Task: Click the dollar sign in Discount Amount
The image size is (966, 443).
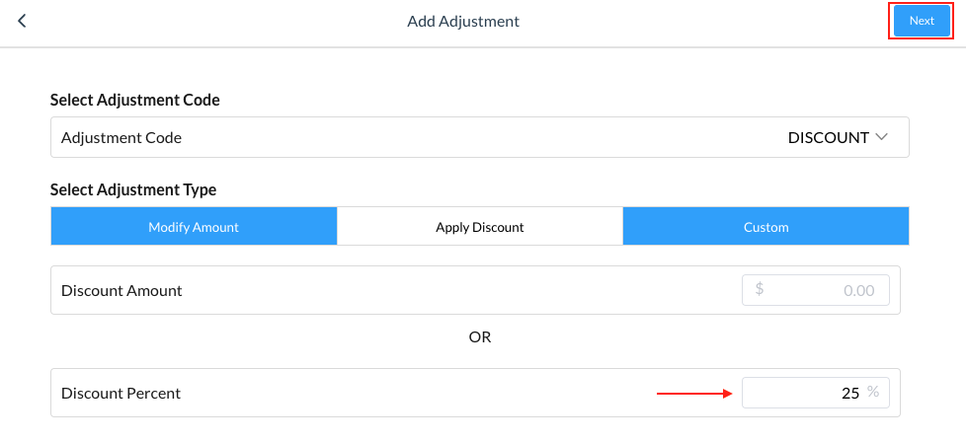Action: pos(760,290)
